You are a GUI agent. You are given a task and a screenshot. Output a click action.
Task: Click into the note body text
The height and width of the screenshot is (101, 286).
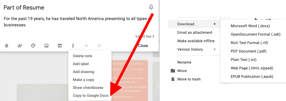[78, 22]
